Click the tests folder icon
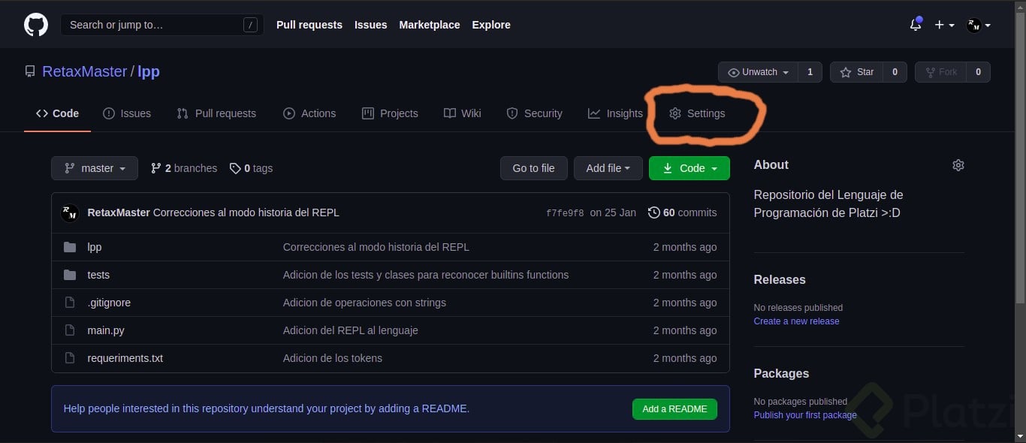1026x443 pixels. click(x=70, y=275)
